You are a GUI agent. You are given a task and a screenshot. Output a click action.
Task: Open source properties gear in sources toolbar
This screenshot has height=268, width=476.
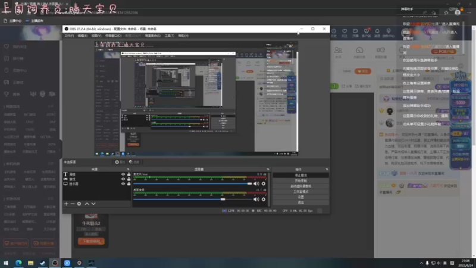pyautogui.click(x=79, y=204)
